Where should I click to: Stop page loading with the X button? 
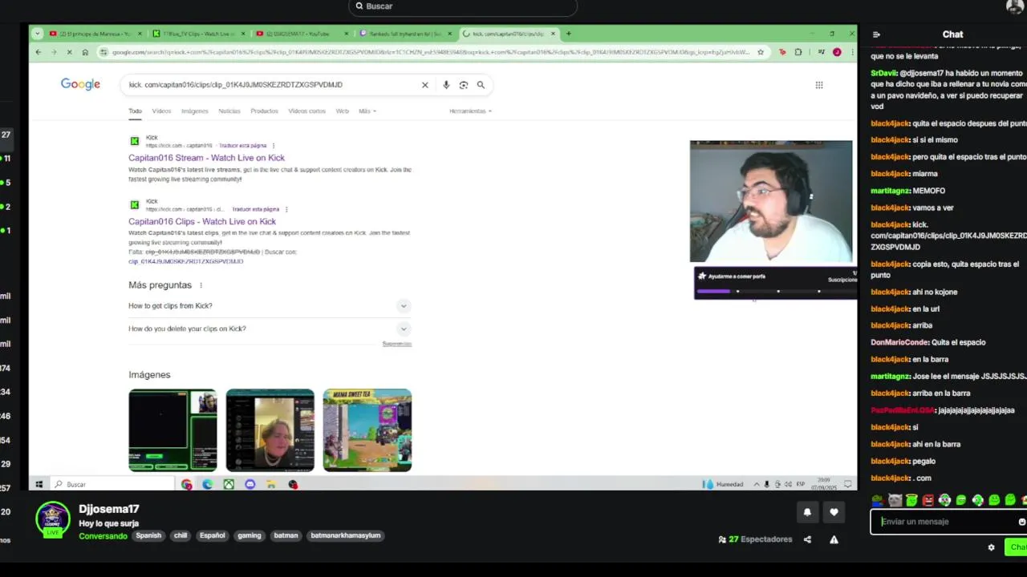[x=69, y=52]
